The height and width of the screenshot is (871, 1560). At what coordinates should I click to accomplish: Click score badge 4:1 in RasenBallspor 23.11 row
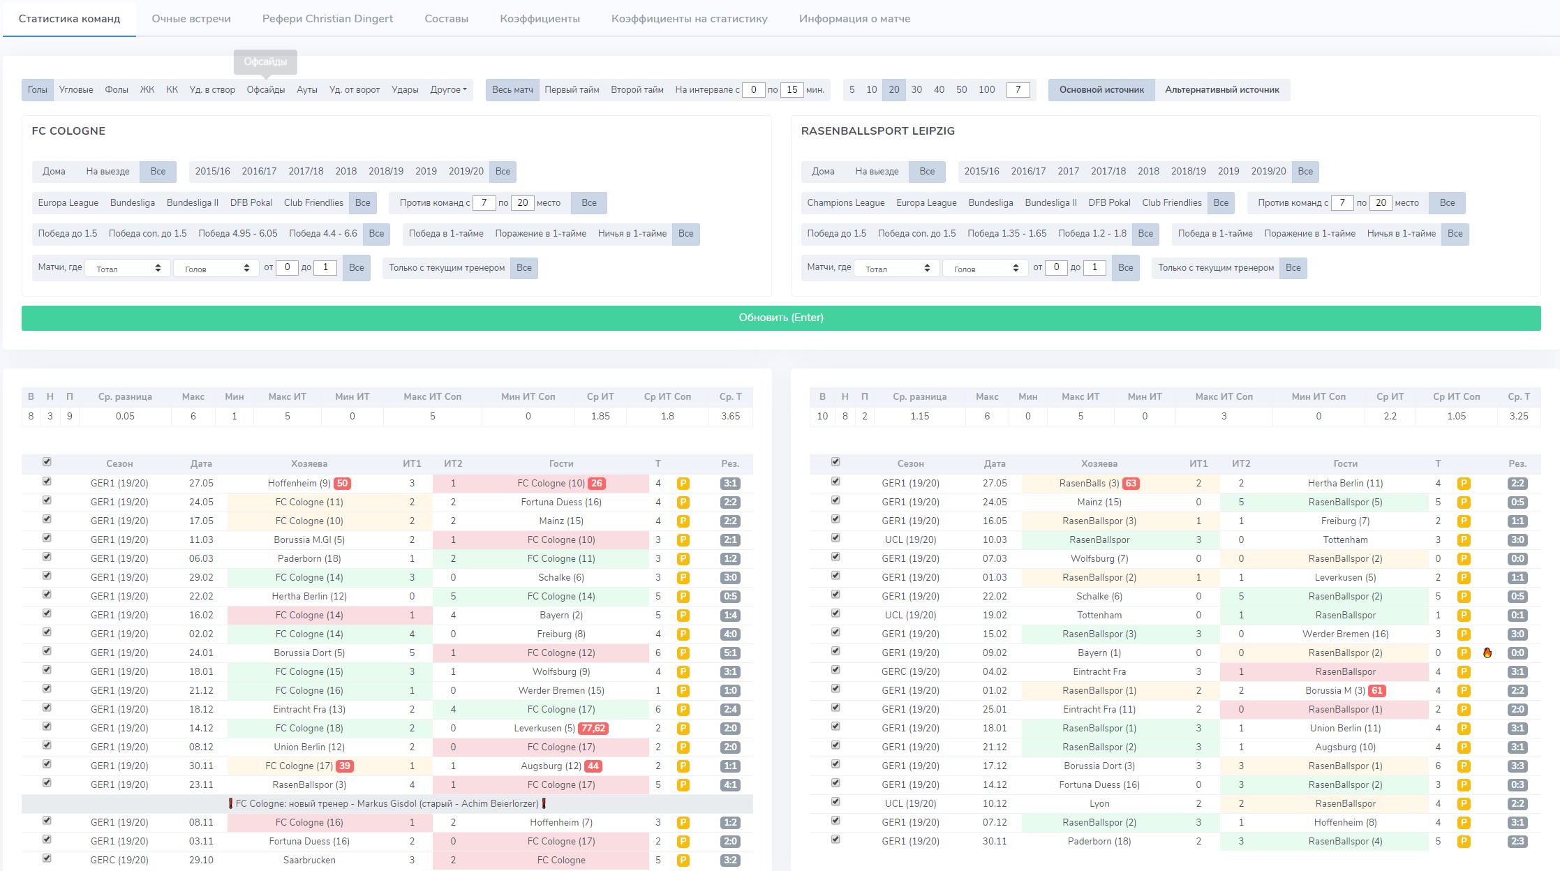point(730,784)
